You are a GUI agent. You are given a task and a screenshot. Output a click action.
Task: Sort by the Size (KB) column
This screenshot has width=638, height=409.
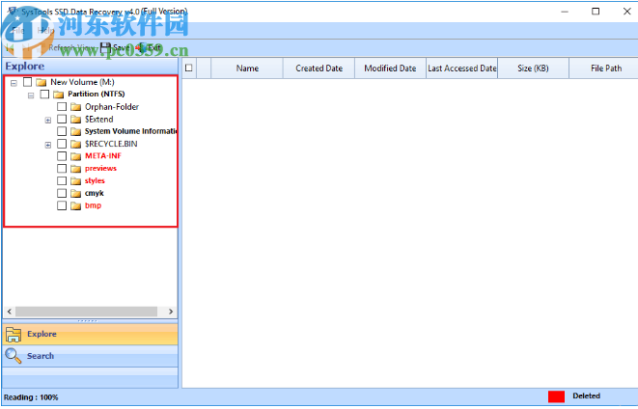tap(533, 68)
